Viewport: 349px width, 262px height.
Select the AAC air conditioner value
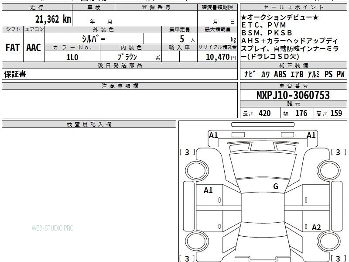pos(34,48)
